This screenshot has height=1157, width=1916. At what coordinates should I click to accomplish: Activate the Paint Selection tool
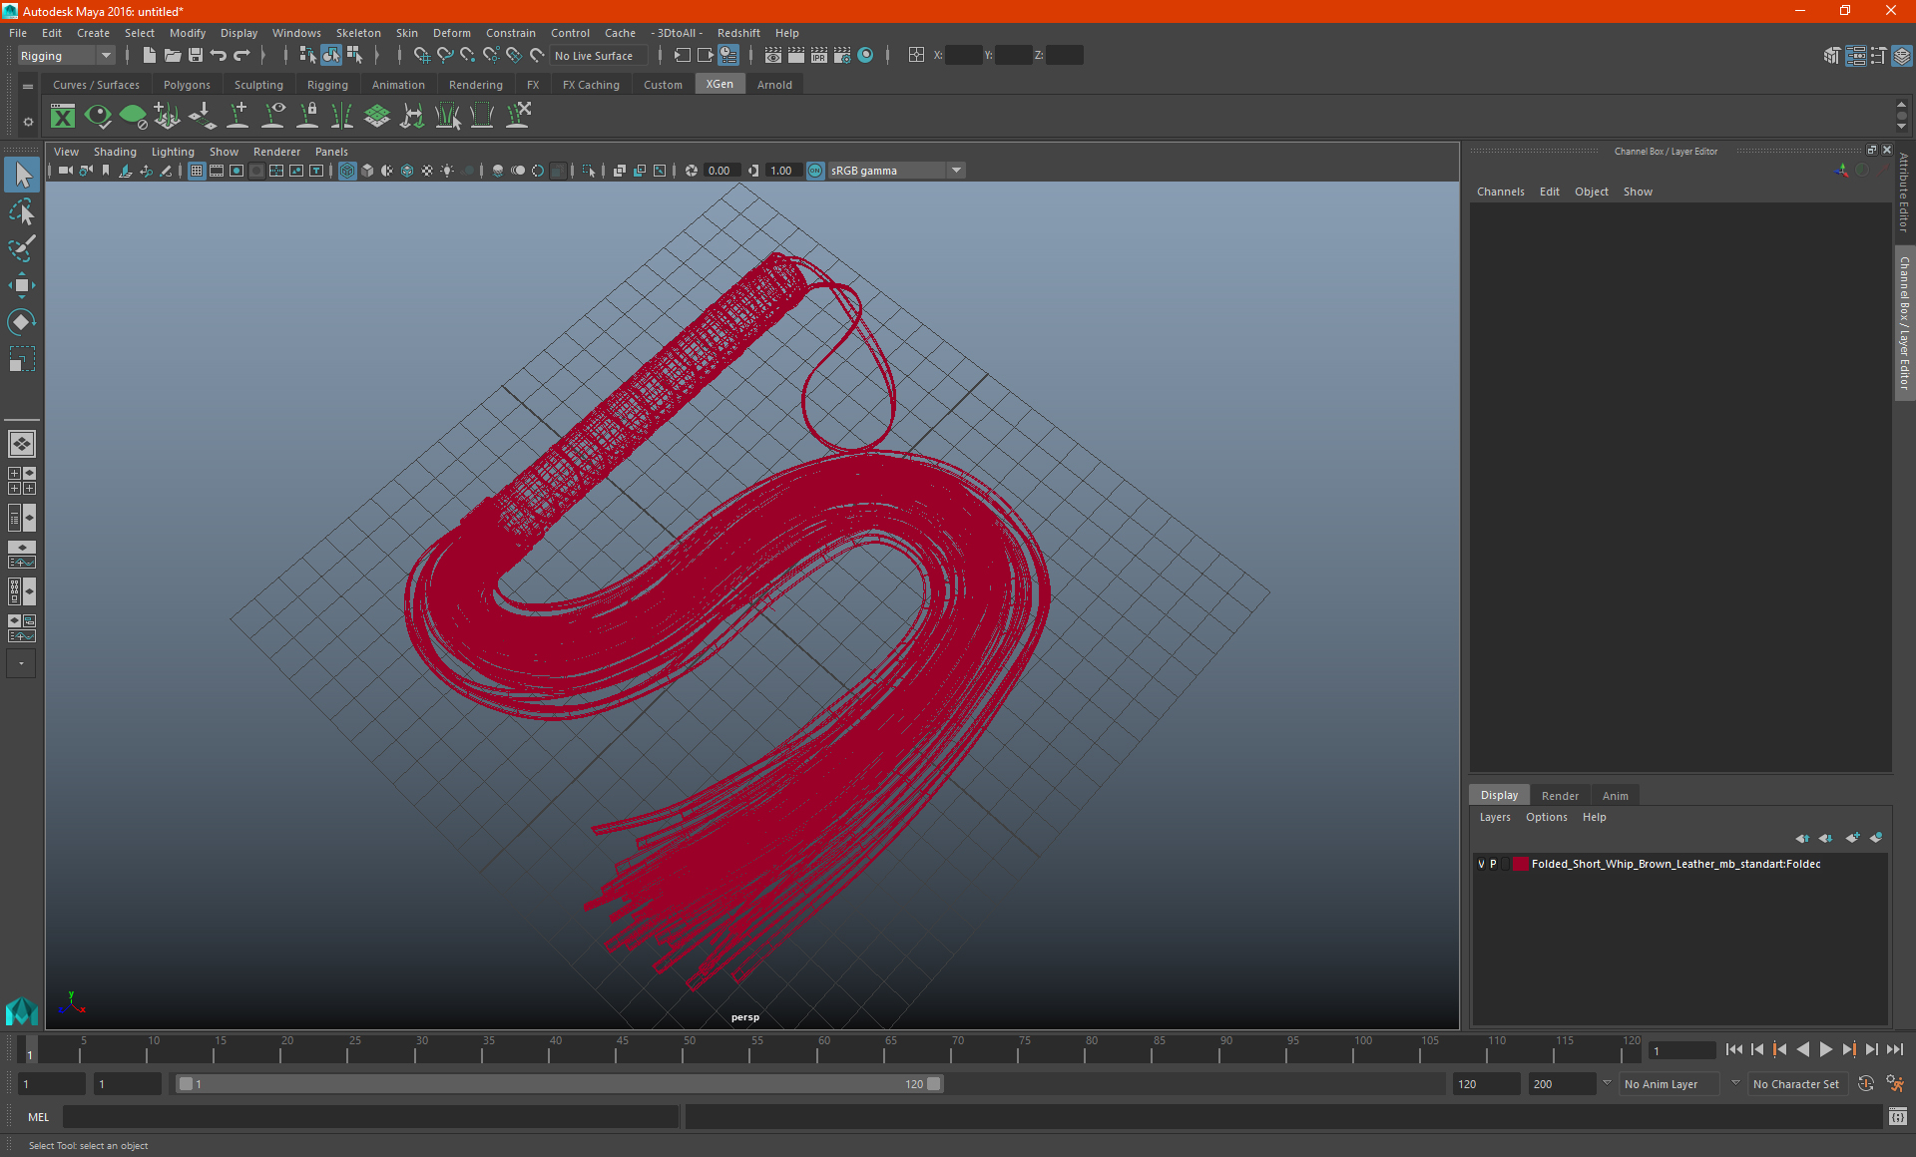point(22,248)
